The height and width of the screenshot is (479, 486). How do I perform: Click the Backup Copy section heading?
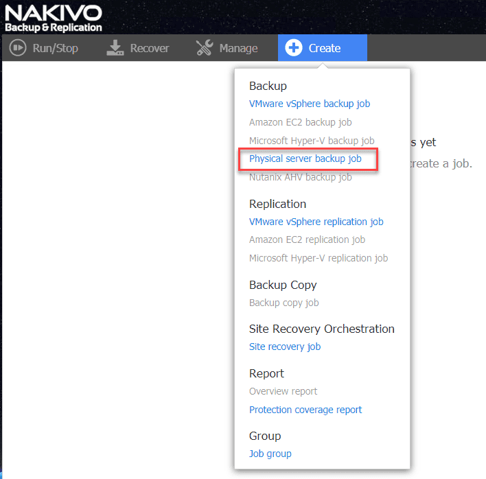(283, 285)
